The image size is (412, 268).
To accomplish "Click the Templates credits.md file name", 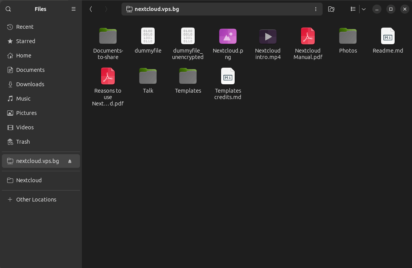I will (x=228, y=94).
